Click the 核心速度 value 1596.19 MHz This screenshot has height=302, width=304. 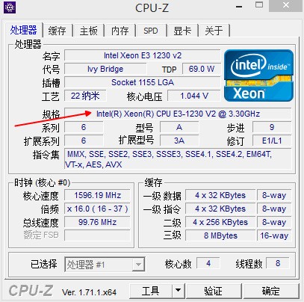[x=97, y=195]
